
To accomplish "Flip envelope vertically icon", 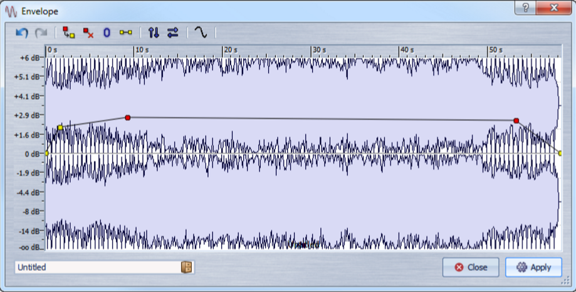I will tap(154, 33).
